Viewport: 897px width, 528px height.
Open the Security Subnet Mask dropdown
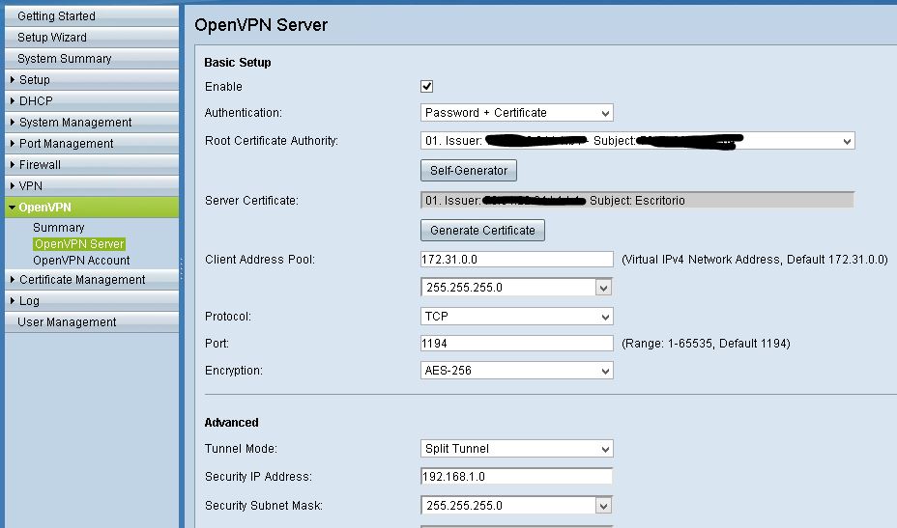point(516,505)
